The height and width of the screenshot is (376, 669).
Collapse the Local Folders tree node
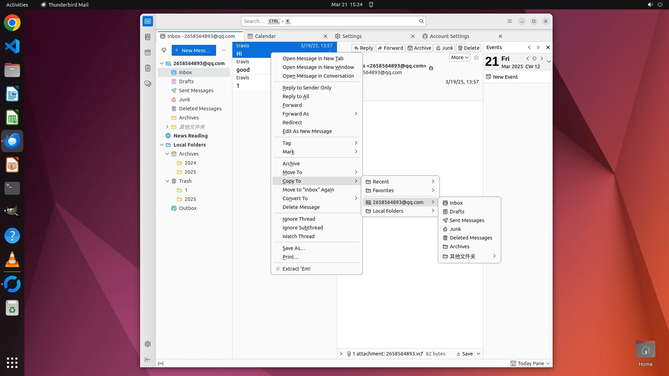162,145
